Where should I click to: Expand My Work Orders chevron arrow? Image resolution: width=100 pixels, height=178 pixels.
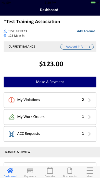(x=90, y=117)
